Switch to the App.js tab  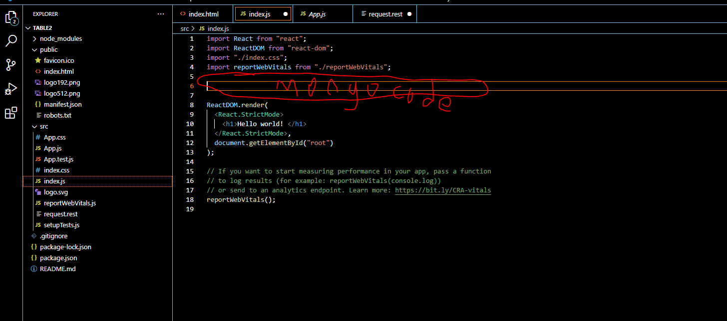tap(317, 14)
